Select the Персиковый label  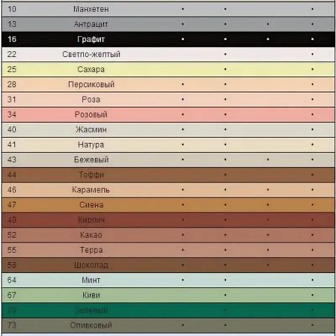click(x=91, y=84)
